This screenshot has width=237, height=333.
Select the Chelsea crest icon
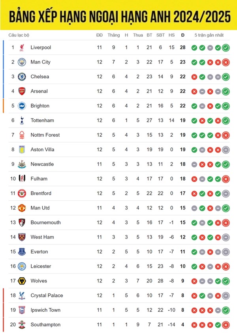click(22, 77)
